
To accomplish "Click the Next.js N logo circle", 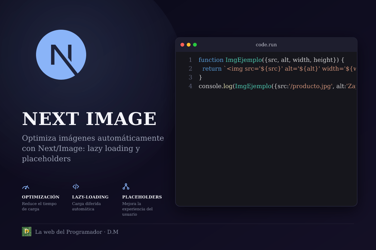I will point(61,55).
